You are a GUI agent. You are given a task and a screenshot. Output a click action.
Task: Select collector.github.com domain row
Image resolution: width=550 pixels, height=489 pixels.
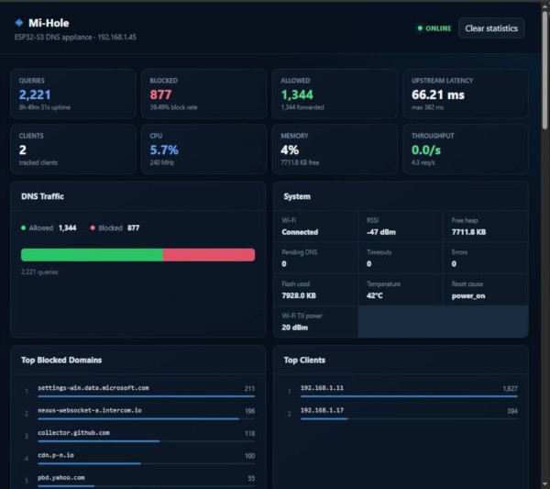tap(139, 435)
